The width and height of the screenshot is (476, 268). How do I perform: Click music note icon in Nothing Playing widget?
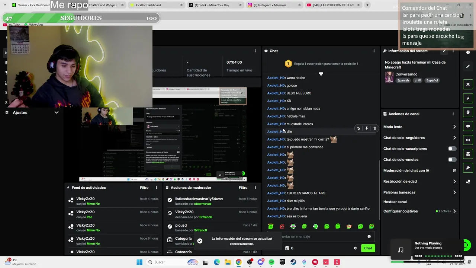401,250
